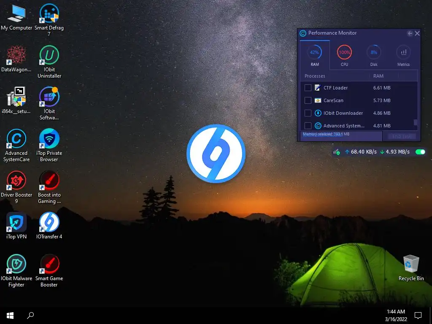Click the 4.86 MB RAM value
Viewport: 432px width, 324px height.
(382, 113)
